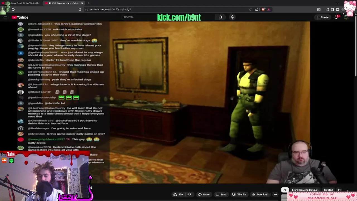
Task: Bookmark this page with the bookmark icon
Action: point(80,9)
